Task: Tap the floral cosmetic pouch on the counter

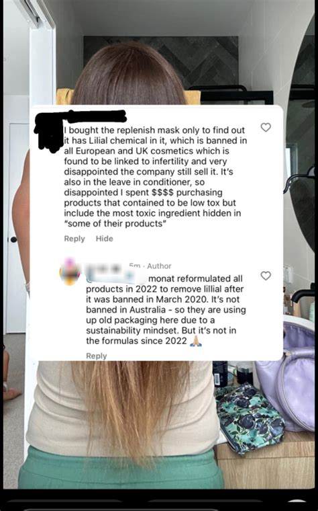Action: coord(249,419)
